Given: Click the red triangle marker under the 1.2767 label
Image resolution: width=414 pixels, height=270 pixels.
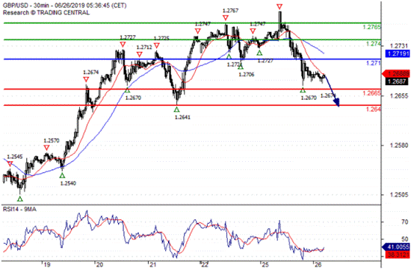Looking at the screenshot, I should click(x=225, y=18).
